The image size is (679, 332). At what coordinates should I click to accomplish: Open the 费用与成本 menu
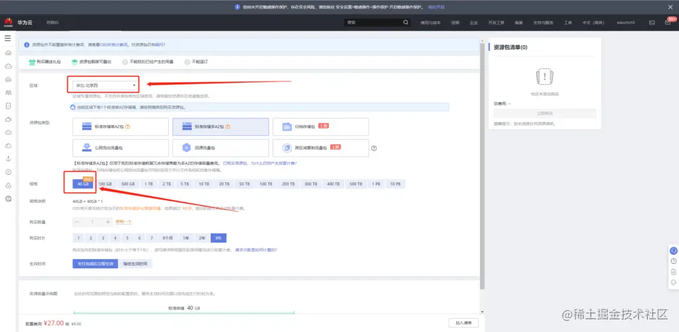[x=430, y=23]
